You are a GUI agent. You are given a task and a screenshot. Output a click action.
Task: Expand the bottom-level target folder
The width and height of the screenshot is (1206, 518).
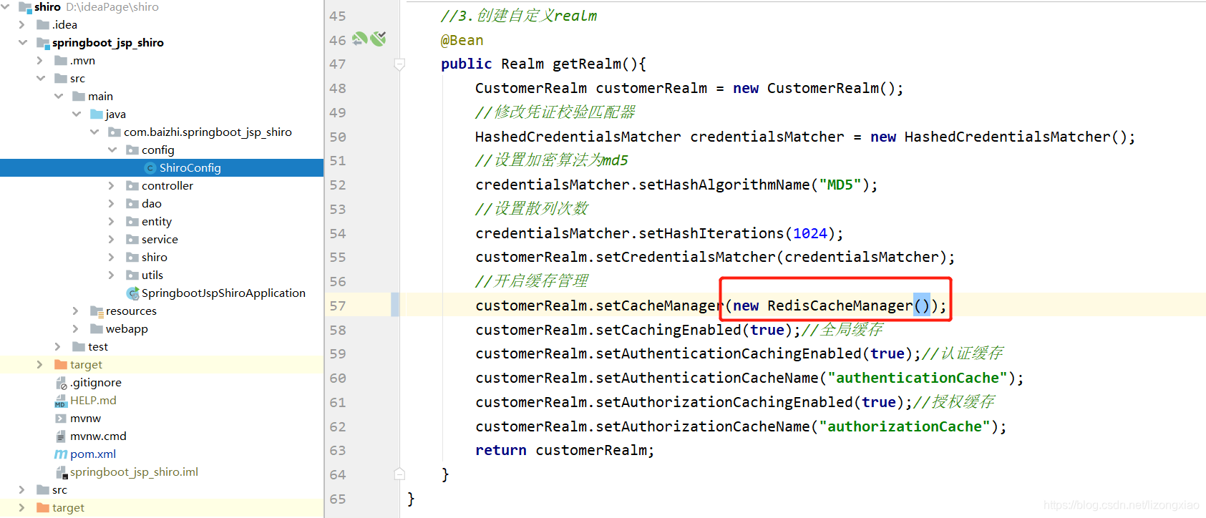tap(22, 508)
